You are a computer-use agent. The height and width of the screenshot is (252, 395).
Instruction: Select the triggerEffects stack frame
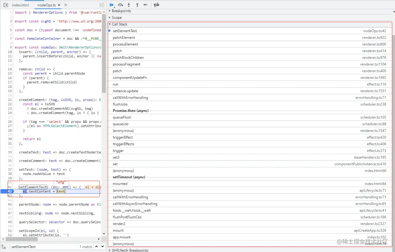tap(250, 144)
